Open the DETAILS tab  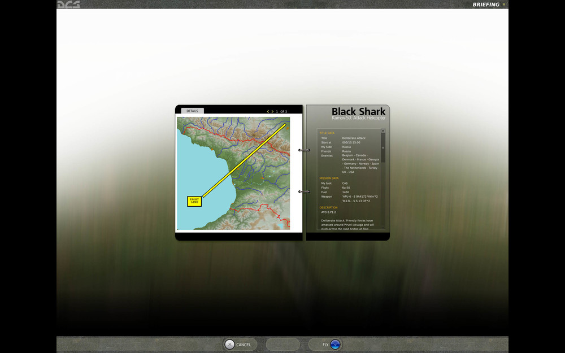click(x=193, y=111)
